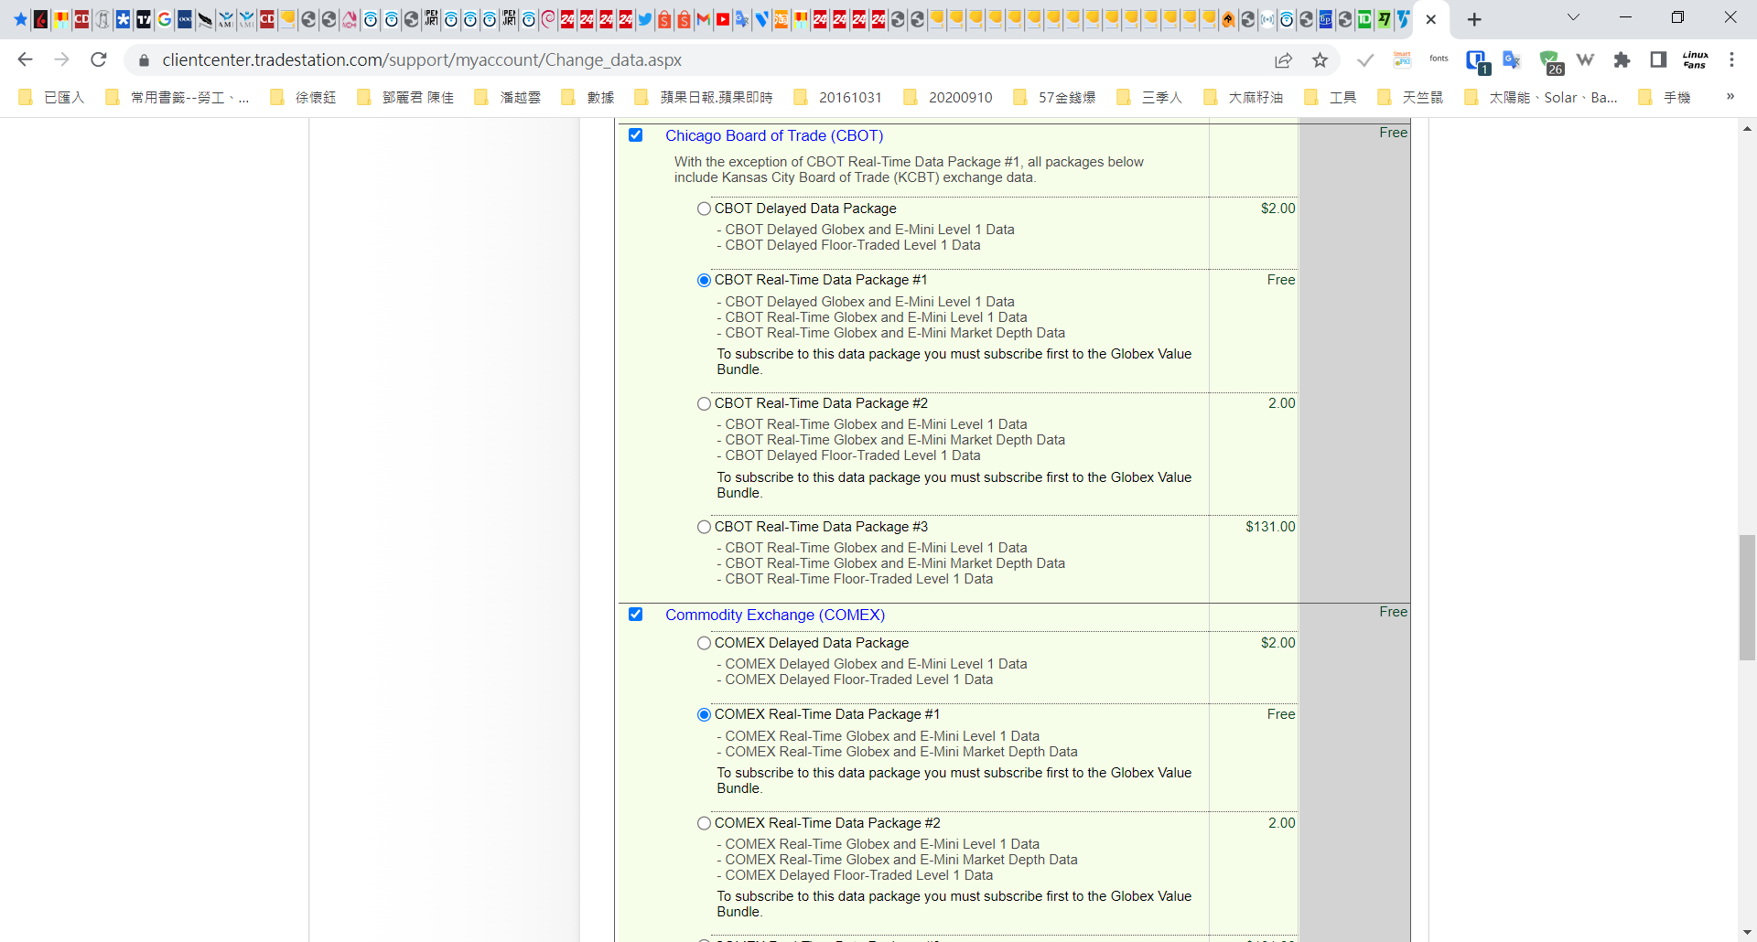
Task: Open the Chrome three-dot menu
Action: coord(1731,60)
